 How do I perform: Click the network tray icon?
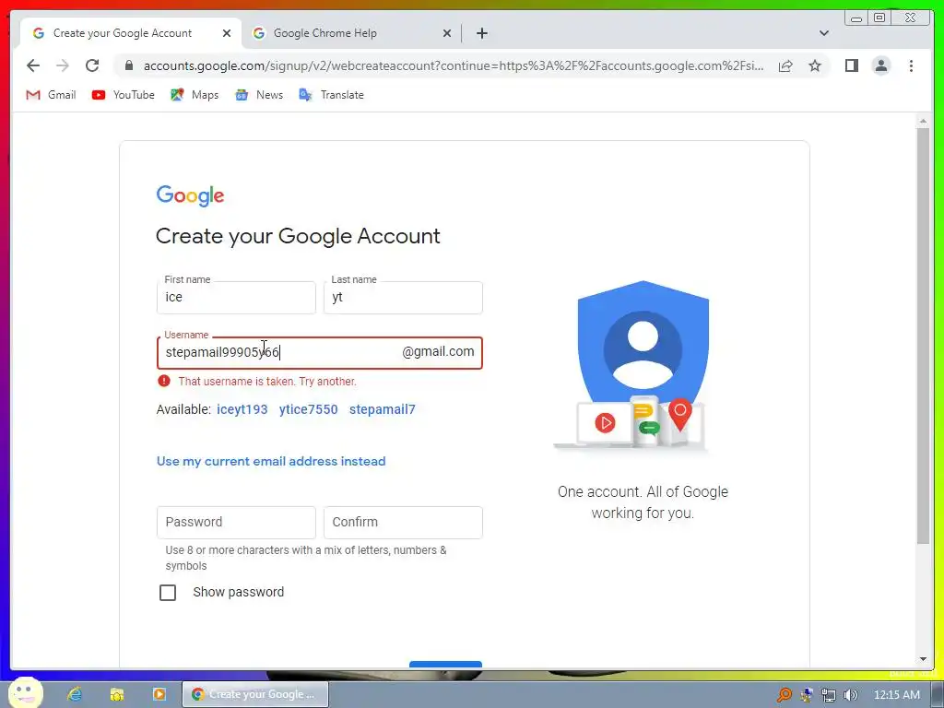click(829, 695)
